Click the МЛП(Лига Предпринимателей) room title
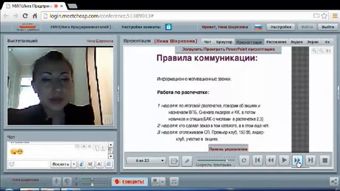 pyautogui.click(x=81, y=27)
